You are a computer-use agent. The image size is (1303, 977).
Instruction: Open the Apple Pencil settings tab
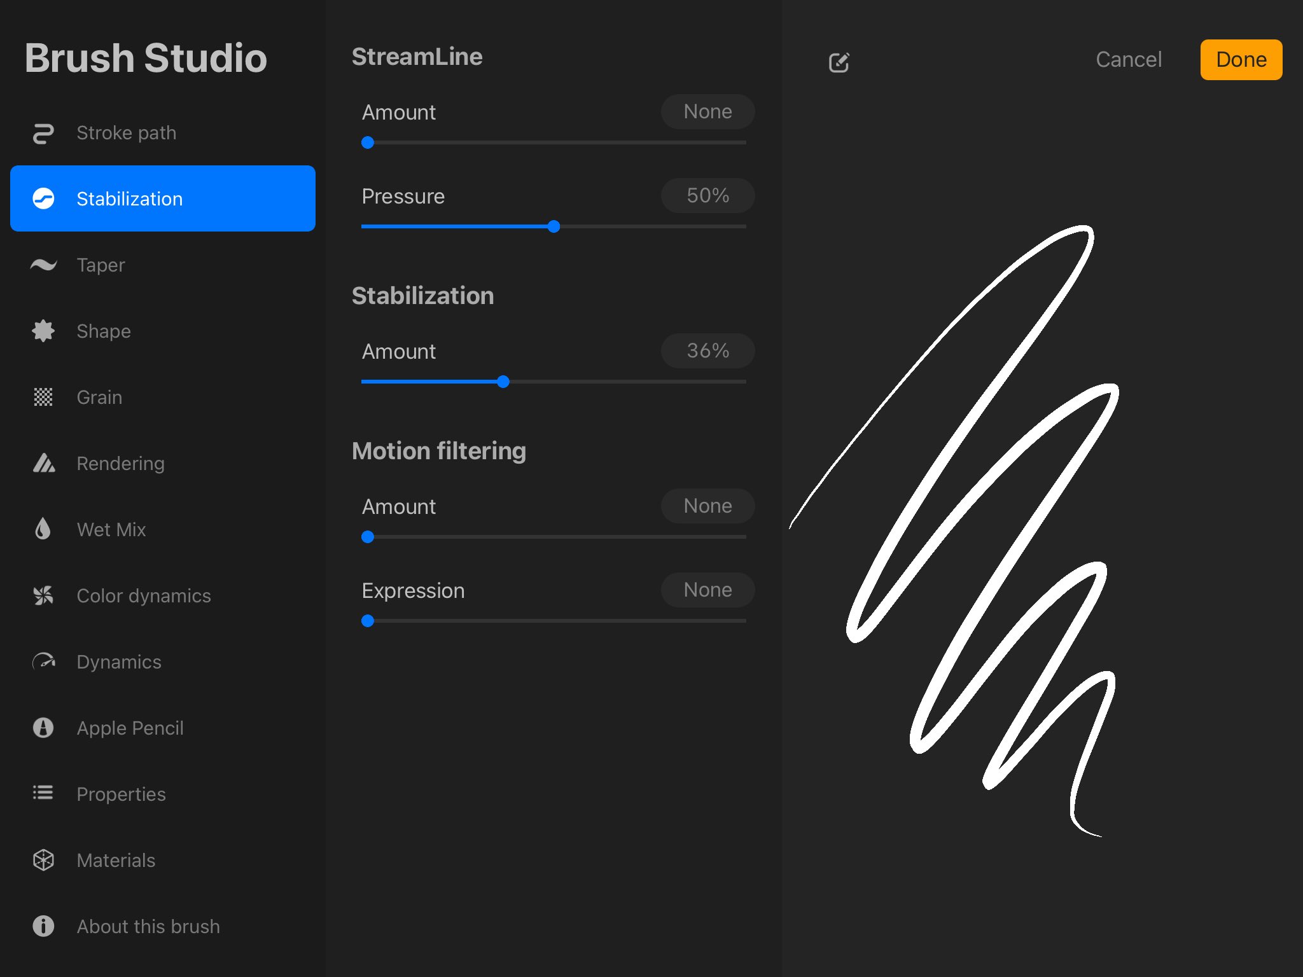click(x=130, y=728)
